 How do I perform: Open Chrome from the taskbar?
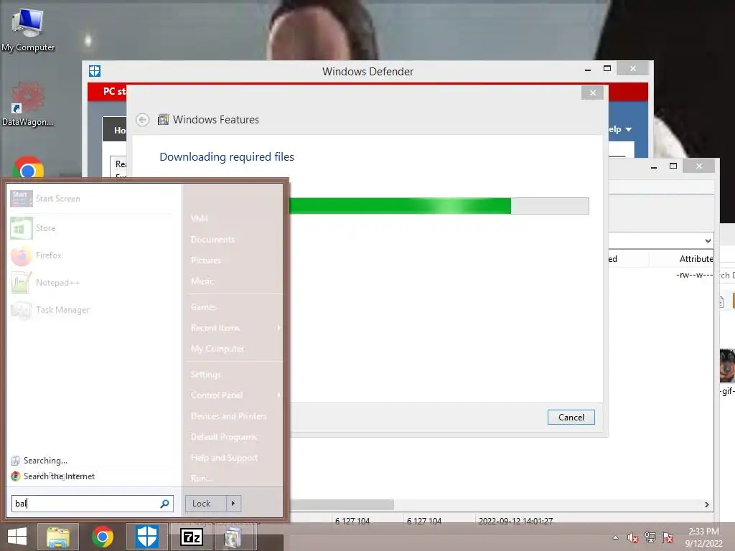[x=103, y=537]
